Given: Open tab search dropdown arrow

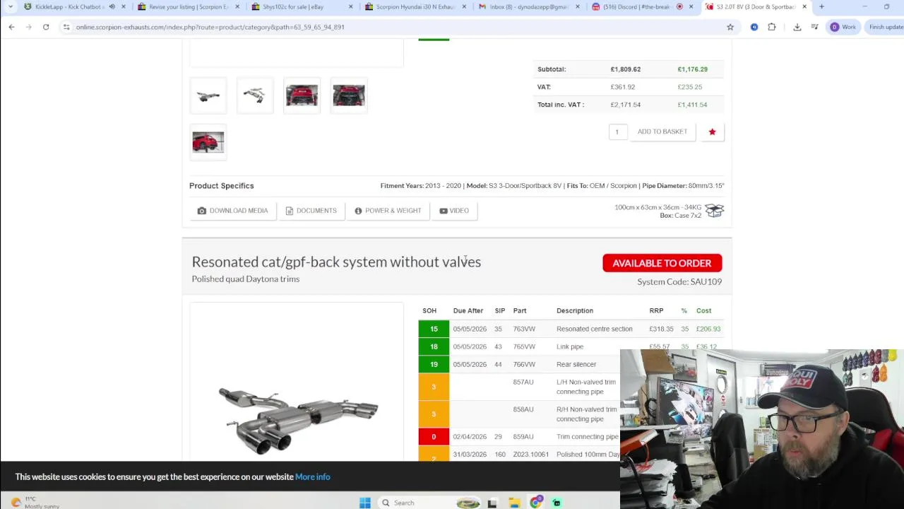Looking at the screenshot, I should pyautogui.click(x=11, y=7).
